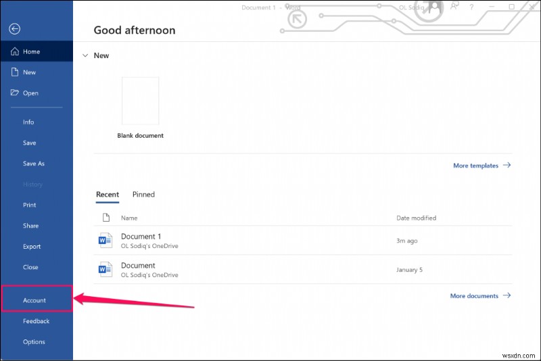Click Word file icon beside Document 1
This screenshot has width=541, height=361.
[x=105, y=240]
